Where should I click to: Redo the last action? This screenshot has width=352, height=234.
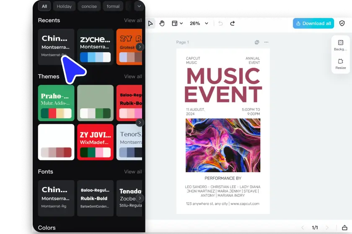(x=232, y=23)
